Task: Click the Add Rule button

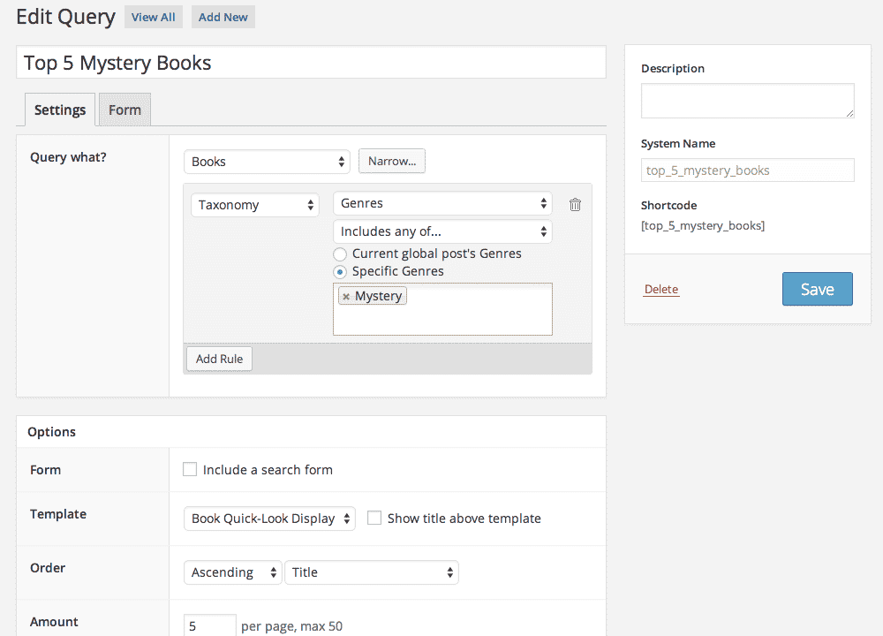Action: click(220, 359)
